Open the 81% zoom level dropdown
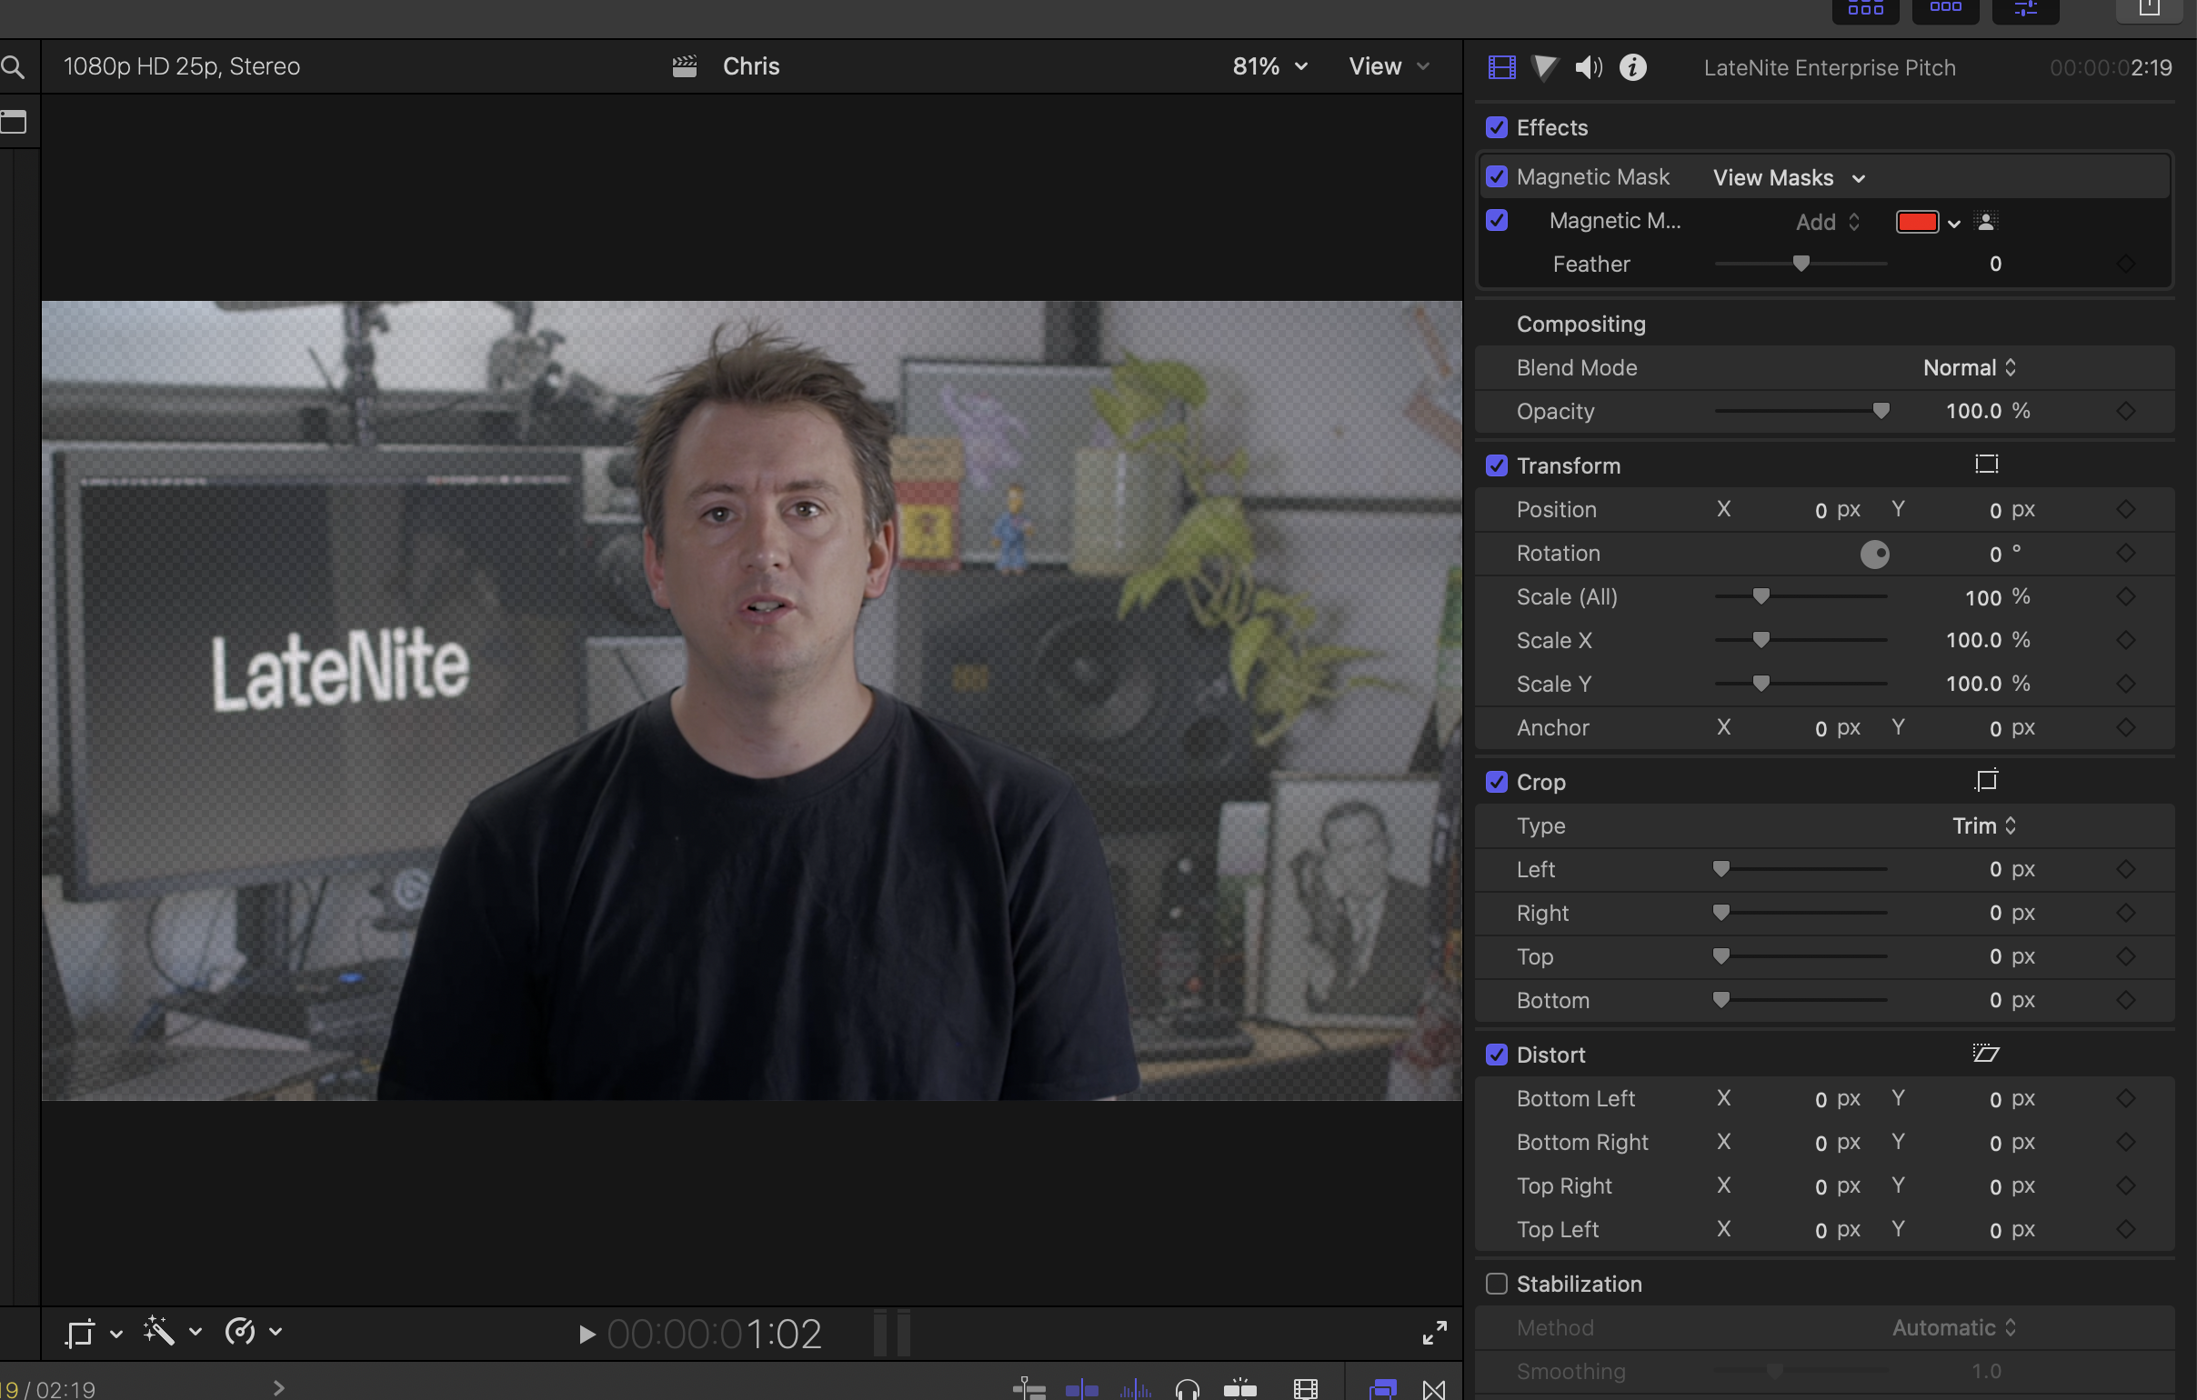2197x1400 pixels. coord(1269,66)
